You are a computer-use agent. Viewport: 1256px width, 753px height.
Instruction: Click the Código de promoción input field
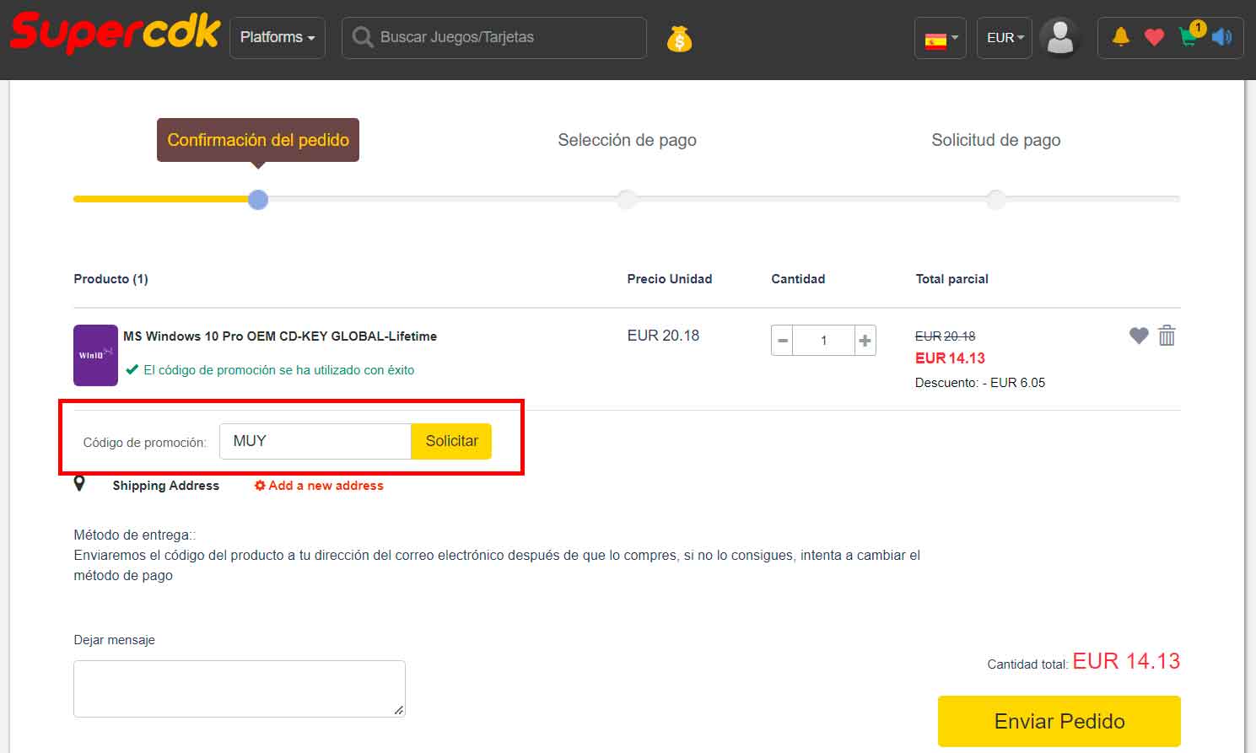click(315, 441)
